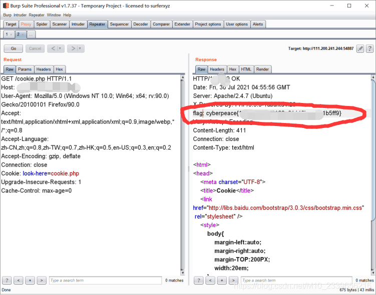Click the 'Cache-Control: max-age=0' request header
The width and height of the screenshot is (376, 295).
(x=37, y=190)
